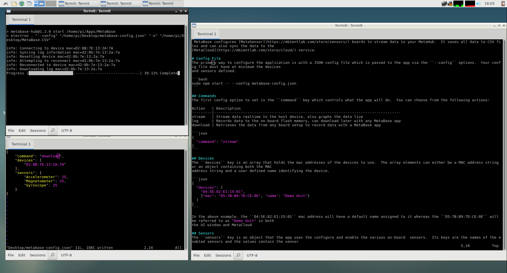Click the MetaSensor store URL link
The image size is (507, 273).
(308, 42)
